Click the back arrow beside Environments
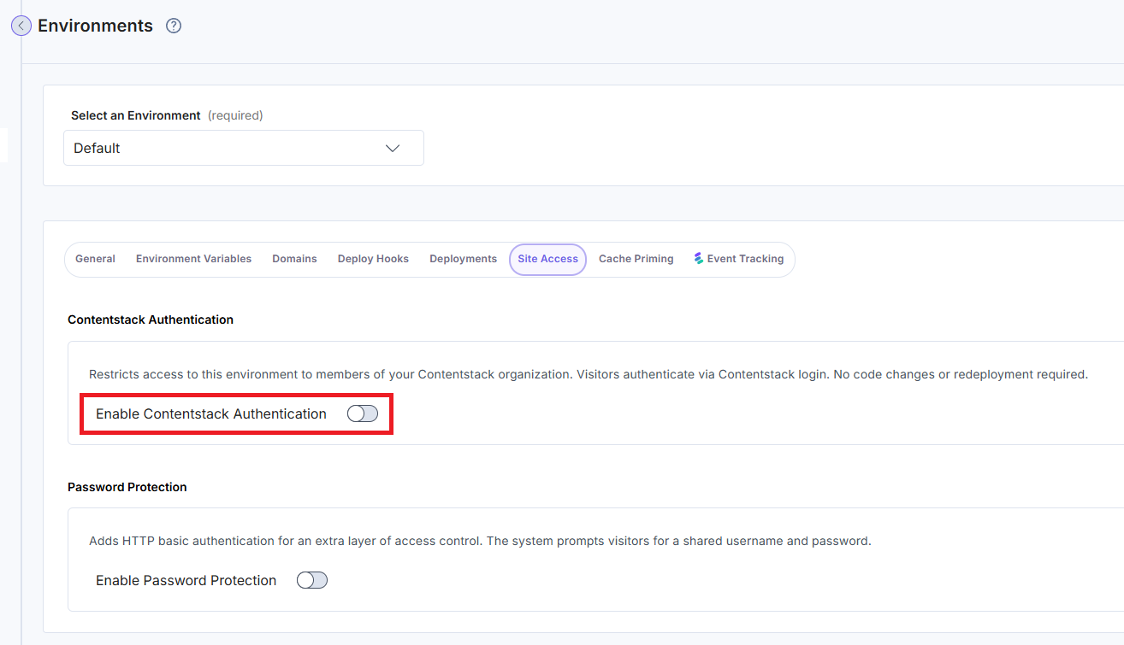This screenshot has width=1124, height=645. (x=21, y=26)
